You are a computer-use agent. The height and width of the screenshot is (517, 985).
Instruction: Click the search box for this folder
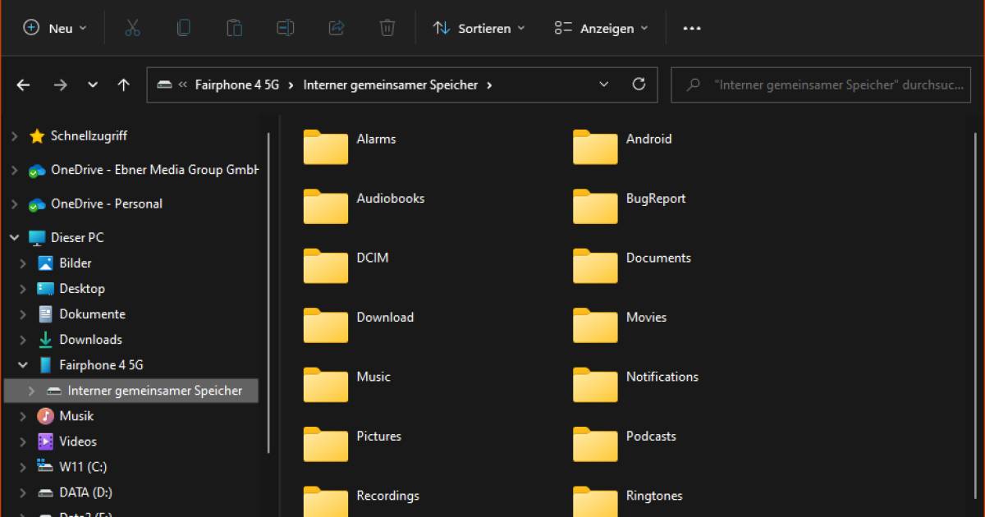(x=821, y=85)
